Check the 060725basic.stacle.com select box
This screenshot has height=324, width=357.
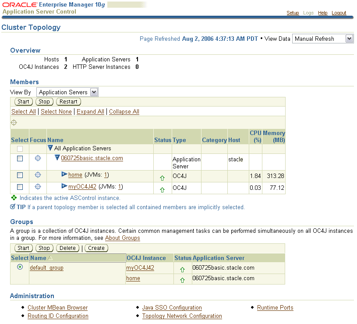20,158
